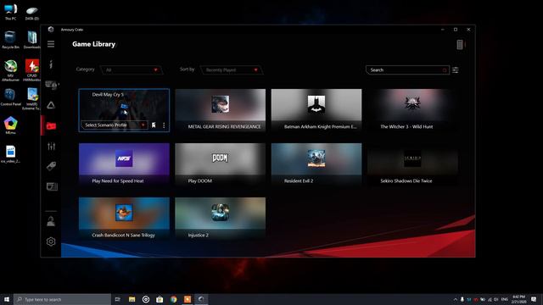The width and height of the screenshot is (543, 305).
Task: Show hidden system tray icons
Action: coord(455,299)
